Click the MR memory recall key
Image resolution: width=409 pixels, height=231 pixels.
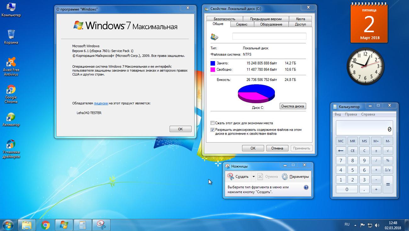pos(353,141)
